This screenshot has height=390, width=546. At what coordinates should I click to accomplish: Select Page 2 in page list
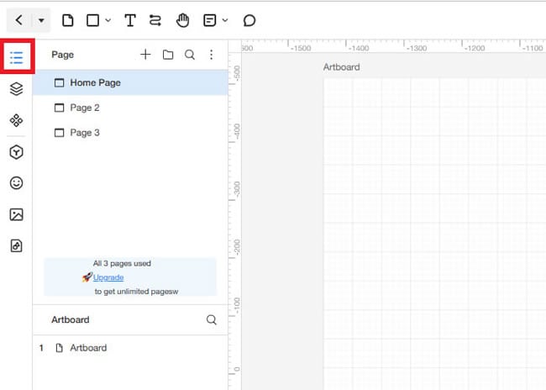130,108
